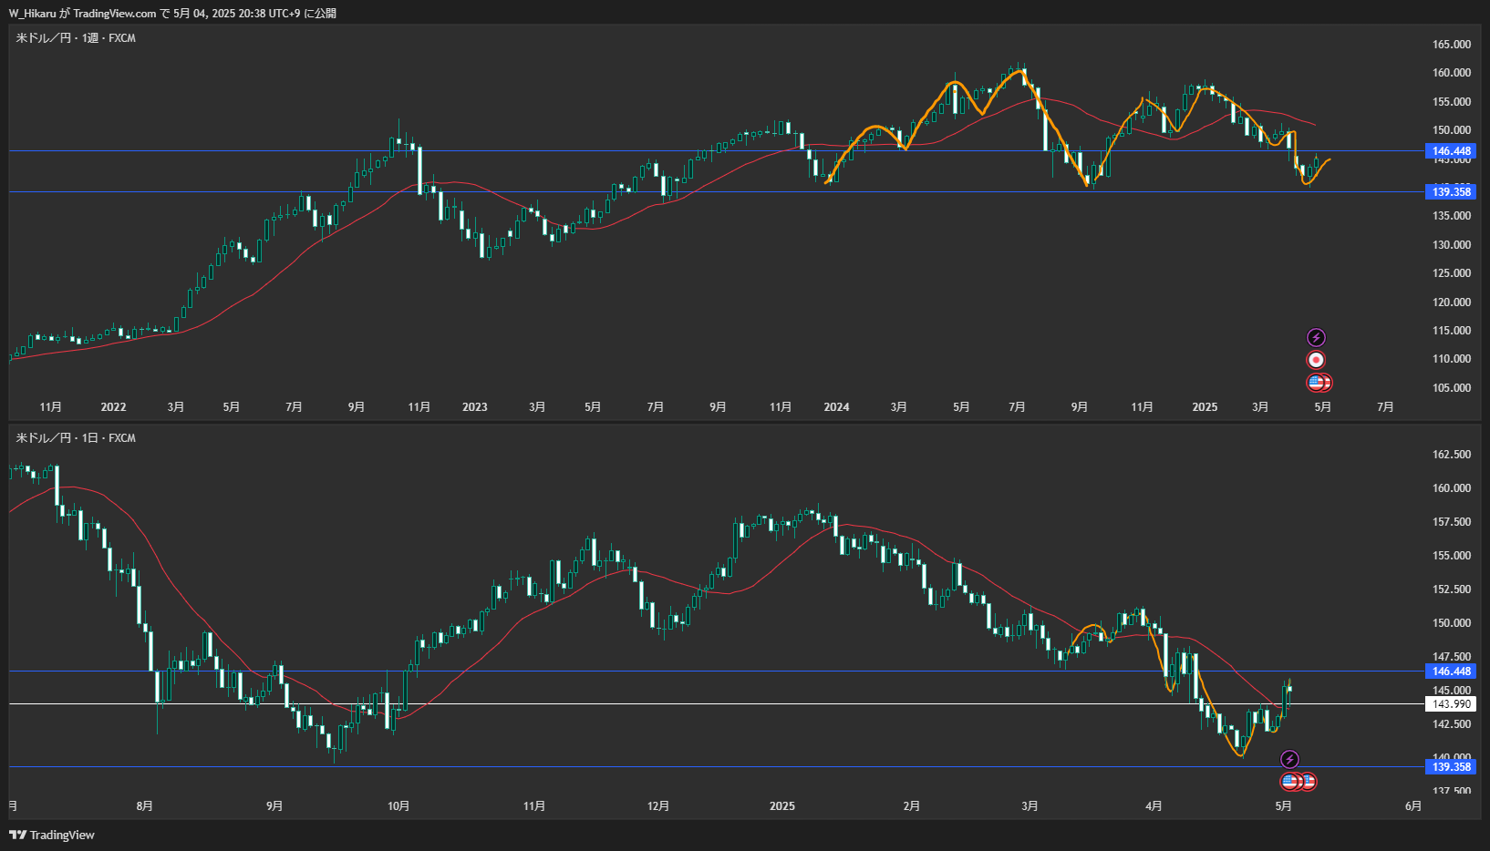This screenshot has width=1490, height=851.
Task: Click the purple lightning event icon on daily chart
Action: [x=1289, y=759]
